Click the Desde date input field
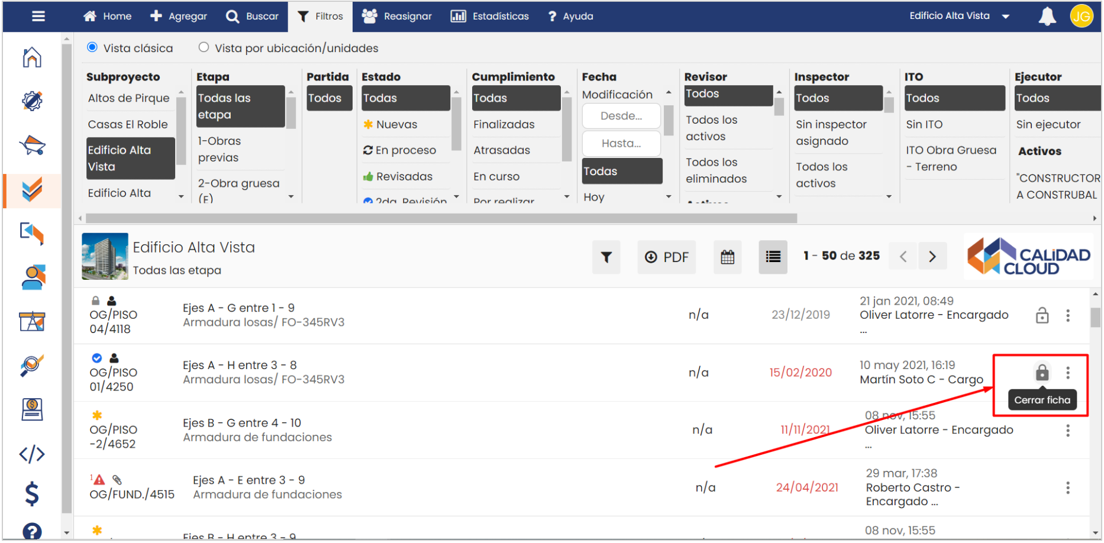This screenshot has height=543, width=1104. [x=621, y=116]
